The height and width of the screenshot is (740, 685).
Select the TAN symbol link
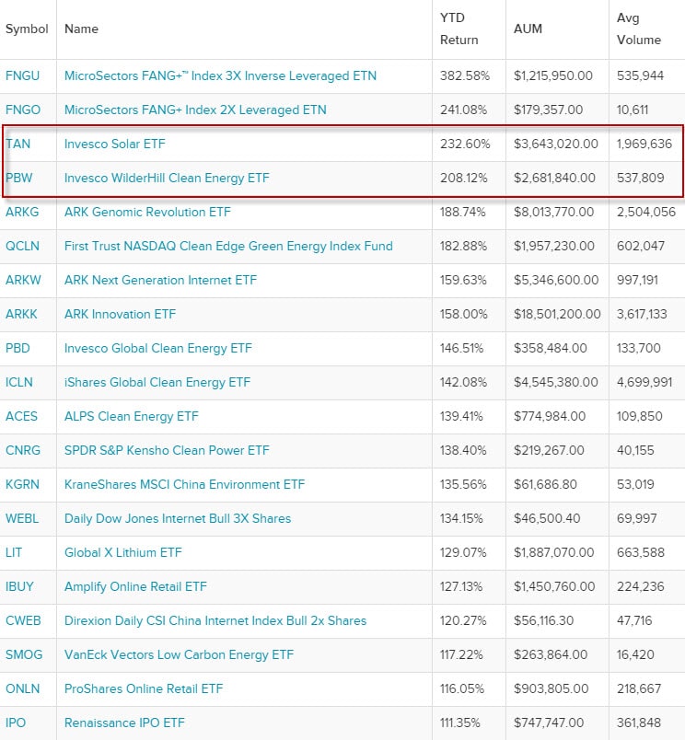[x=17, y=144]
